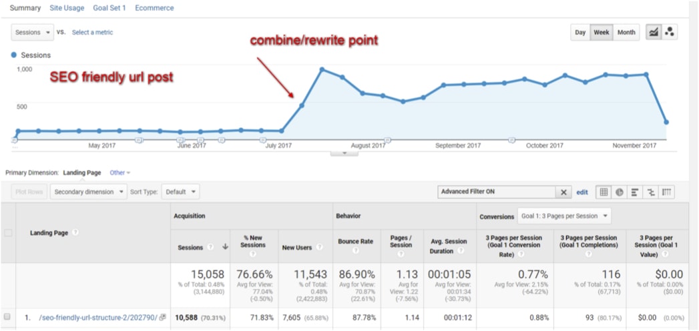
Task: Switch to the Site Usage tab
Action: pos(67,8)
